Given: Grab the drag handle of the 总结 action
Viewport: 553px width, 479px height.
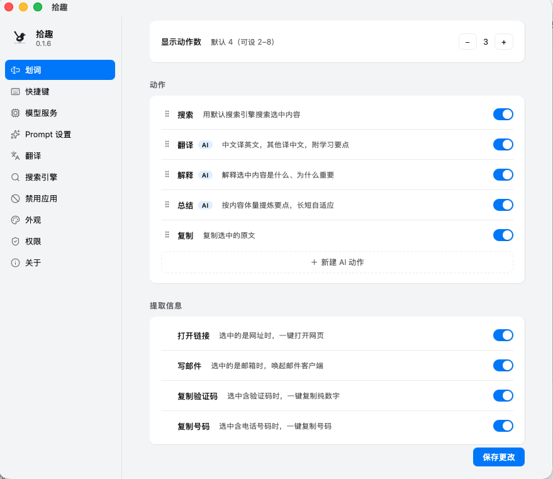Looking at the screenshot, I should click(167, 205).
